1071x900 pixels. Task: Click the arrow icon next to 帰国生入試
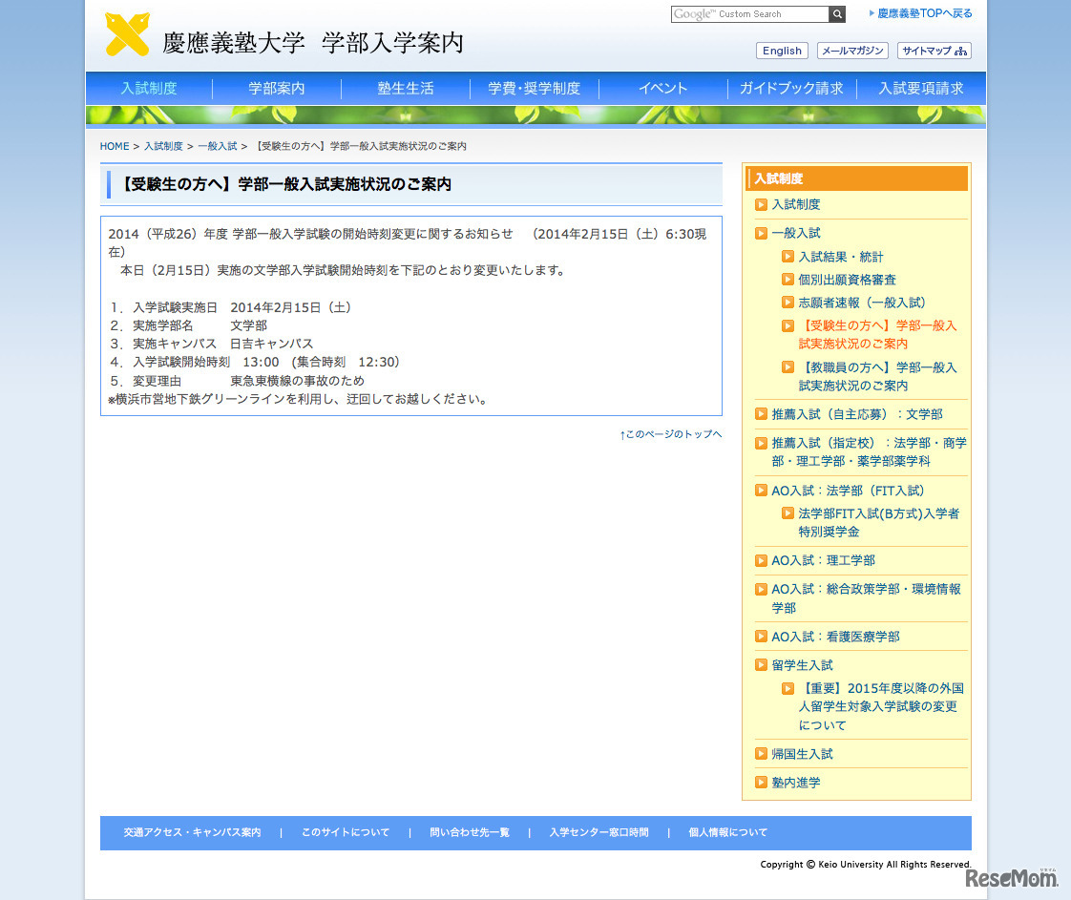[761, 754]
